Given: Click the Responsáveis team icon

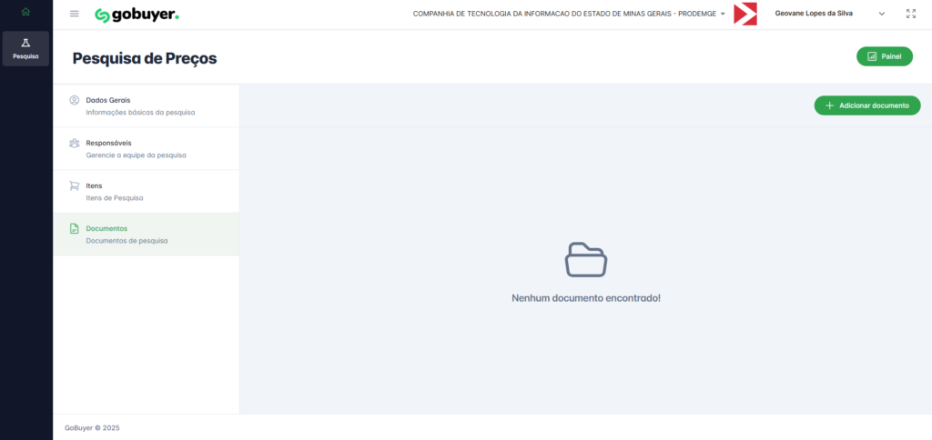Looking at the screenshot, I should point(74,143).
